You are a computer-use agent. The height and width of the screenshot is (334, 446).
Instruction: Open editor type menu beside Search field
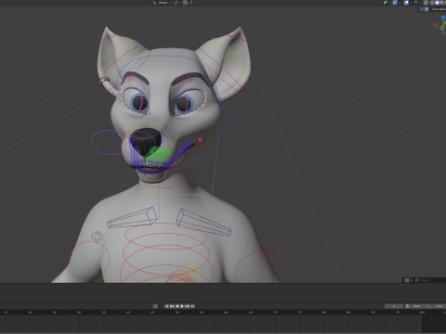coord(408,280)
